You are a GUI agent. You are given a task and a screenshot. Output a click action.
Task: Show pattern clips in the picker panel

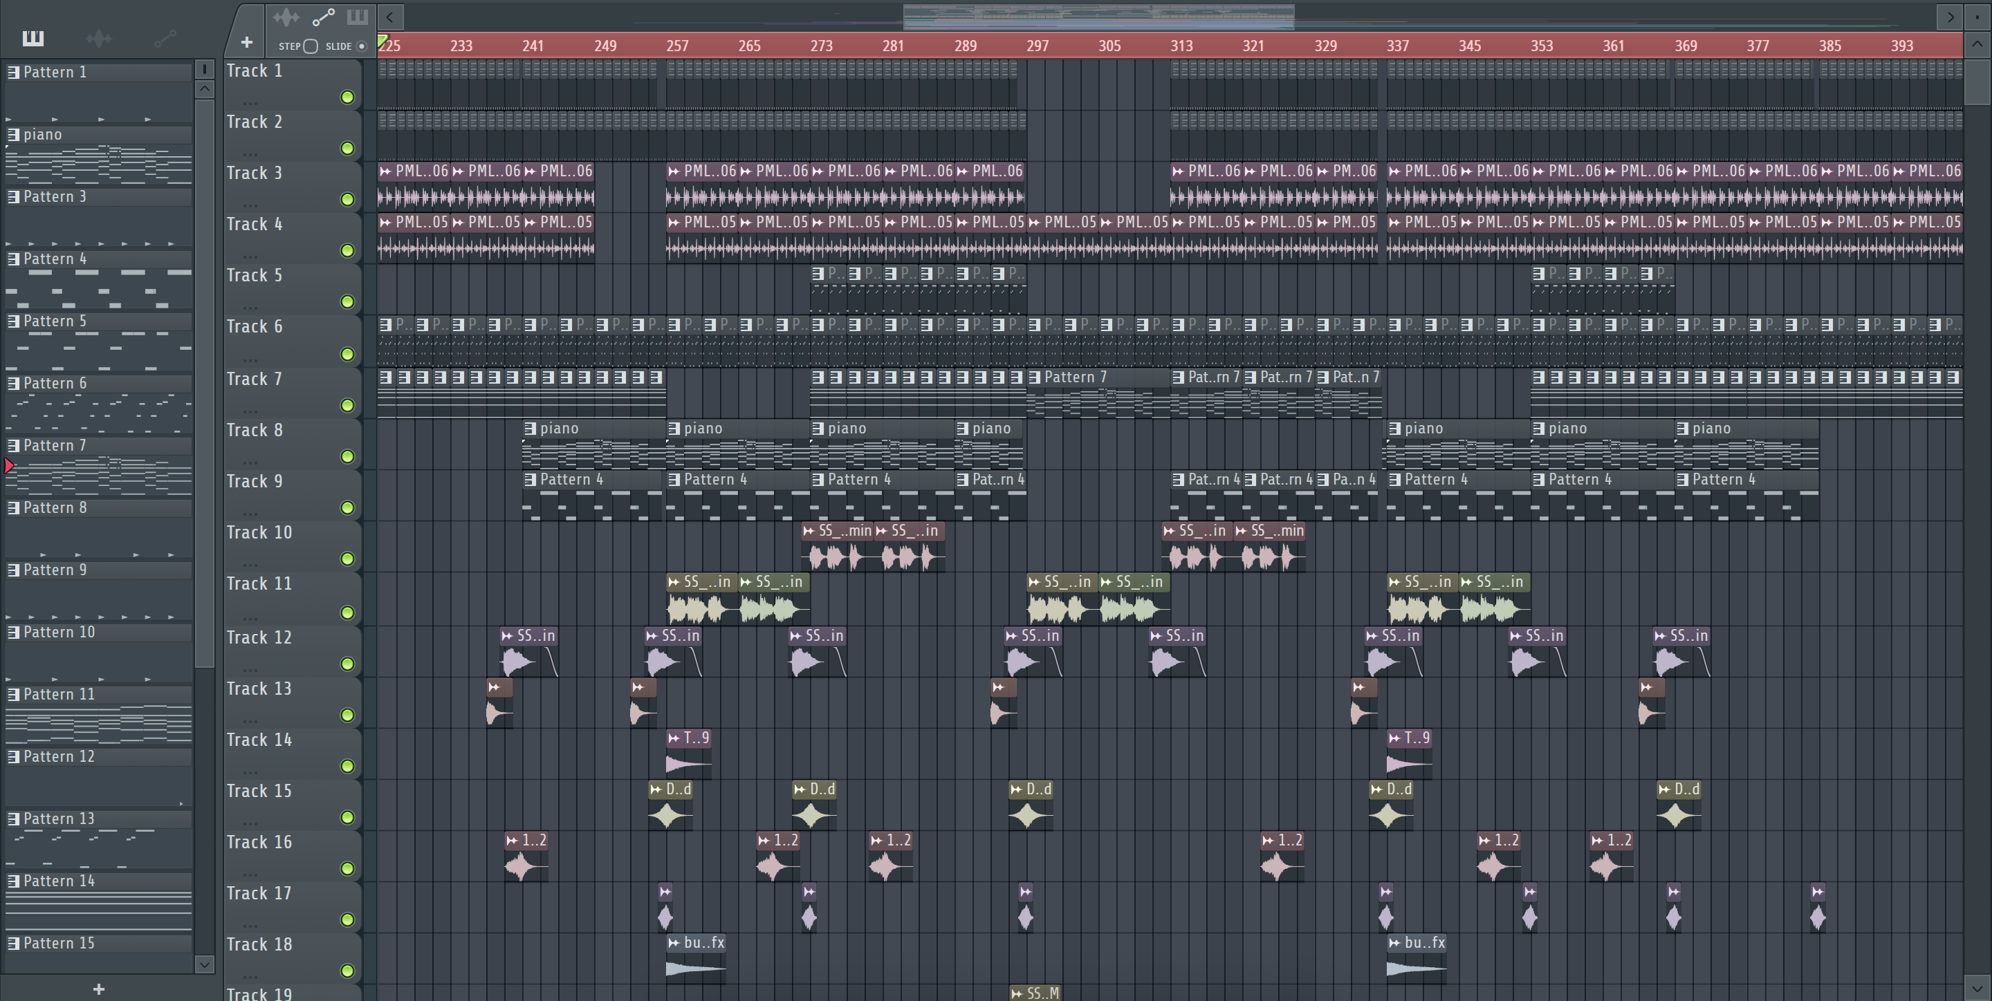33,38
